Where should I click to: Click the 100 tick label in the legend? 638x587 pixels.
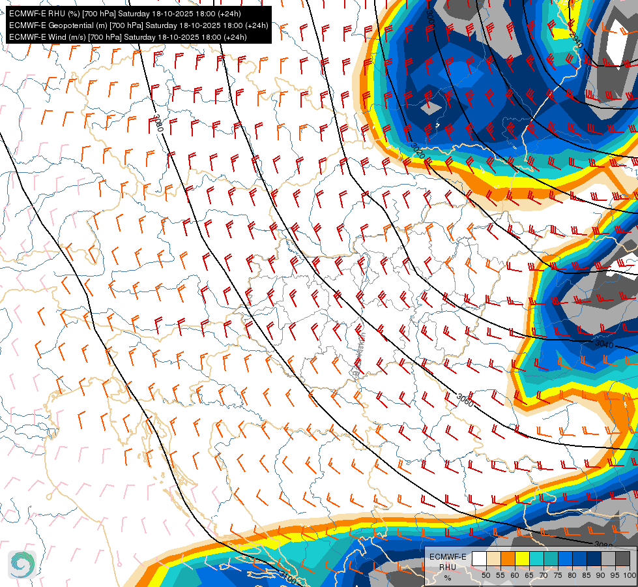(x=630, y=575)
